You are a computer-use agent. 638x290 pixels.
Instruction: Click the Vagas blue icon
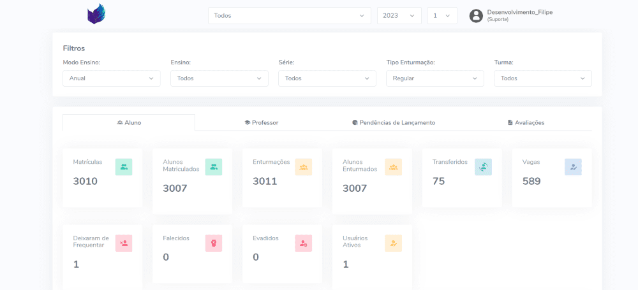573,167
